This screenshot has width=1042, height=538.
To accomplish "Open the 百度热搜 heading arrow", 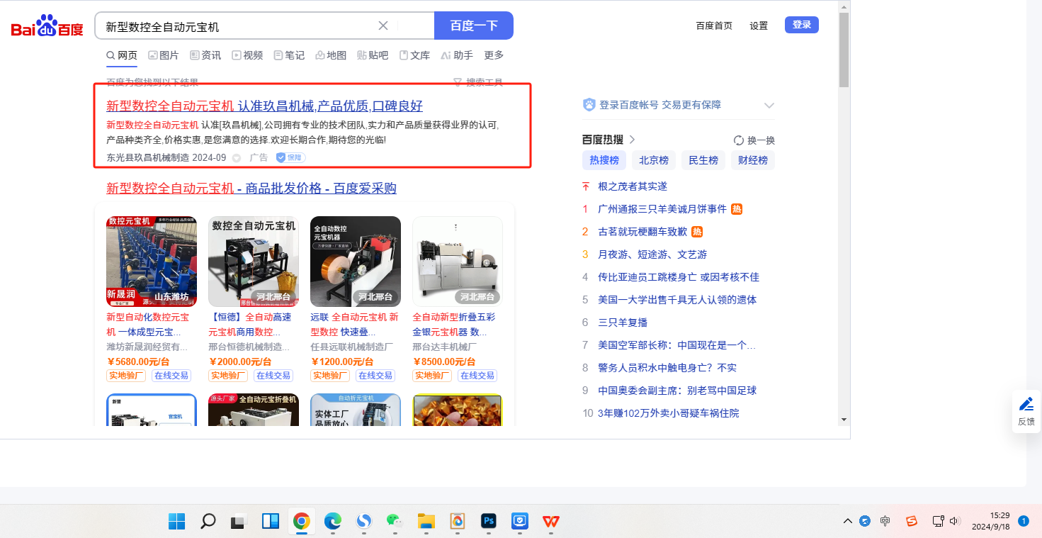I will pyautogui.click(x=632, y=140).
